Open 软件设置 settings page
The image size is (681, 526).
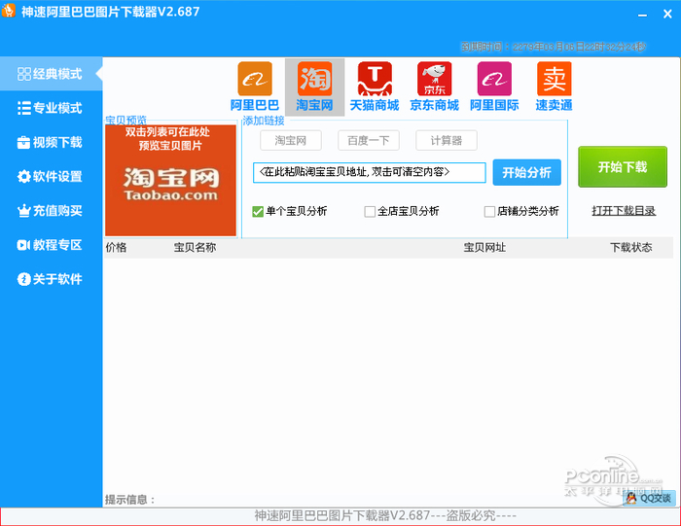tap(51, 177)
